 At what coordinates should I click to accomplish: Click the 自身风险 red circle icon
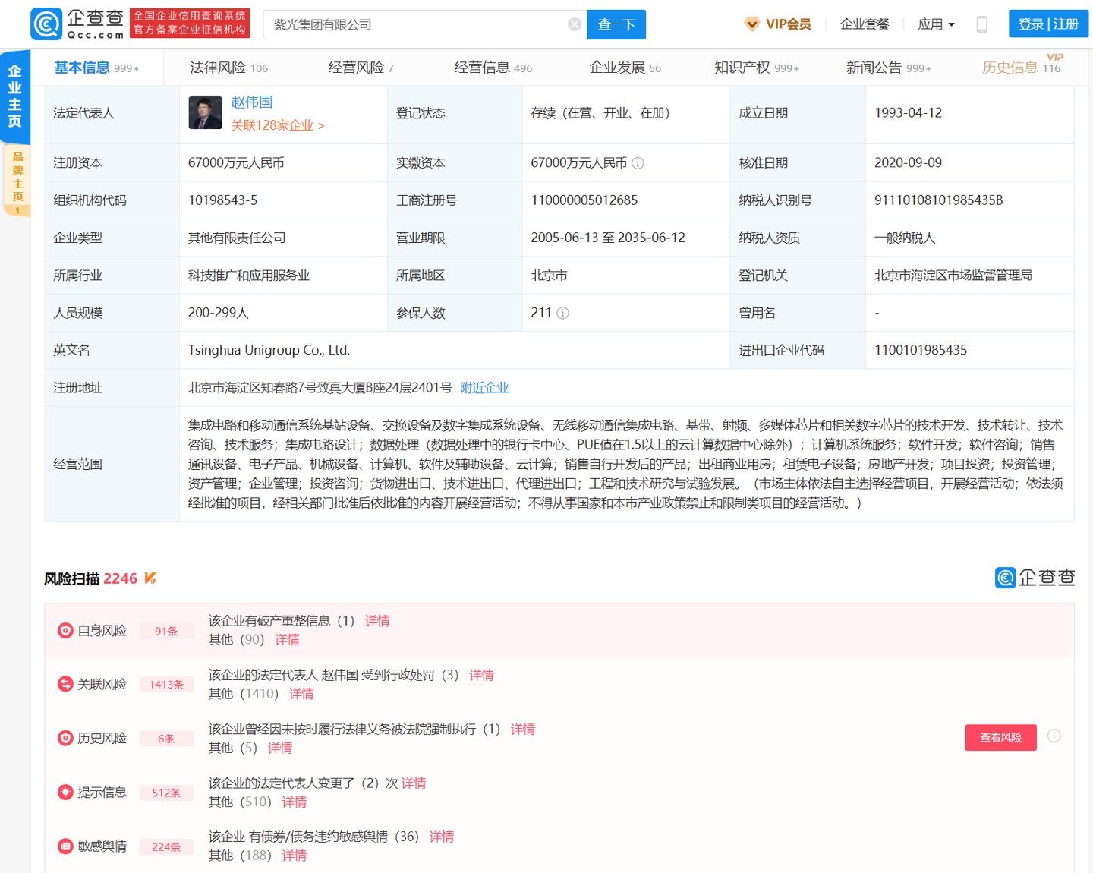pyautogui.click(x=66, y=631)
